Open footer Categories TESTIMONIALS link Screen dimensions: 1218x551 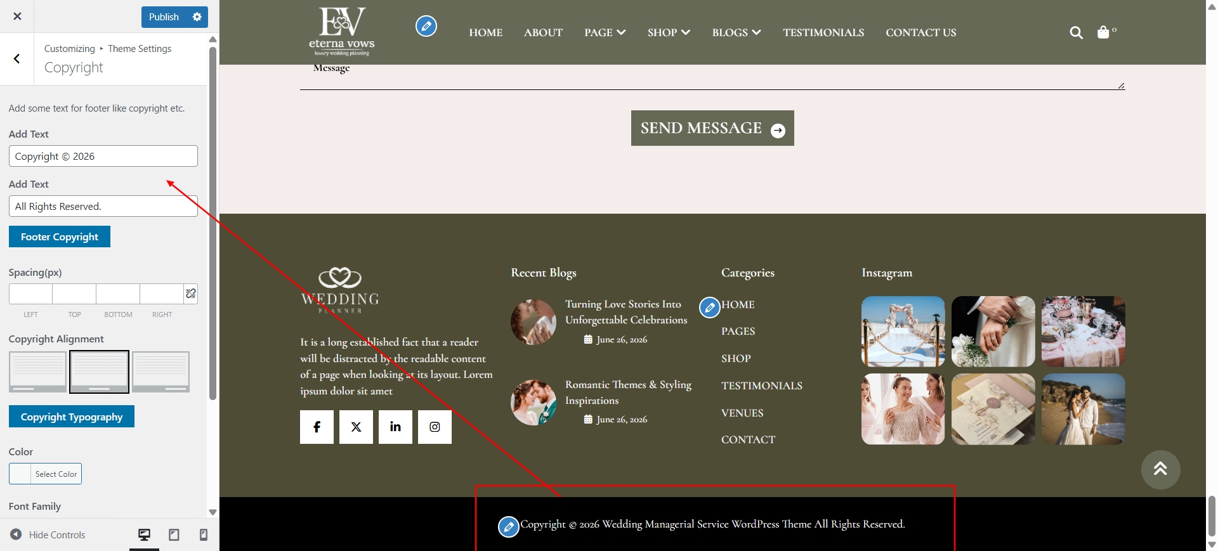click(x=762, y=386)
